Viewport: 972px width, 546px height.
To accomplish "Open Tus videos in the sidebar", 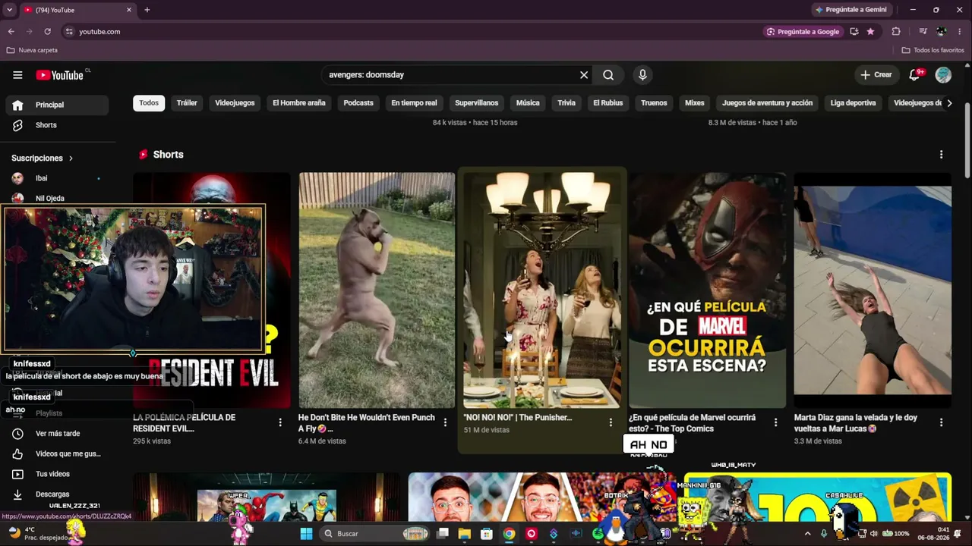I will point(58,474).
